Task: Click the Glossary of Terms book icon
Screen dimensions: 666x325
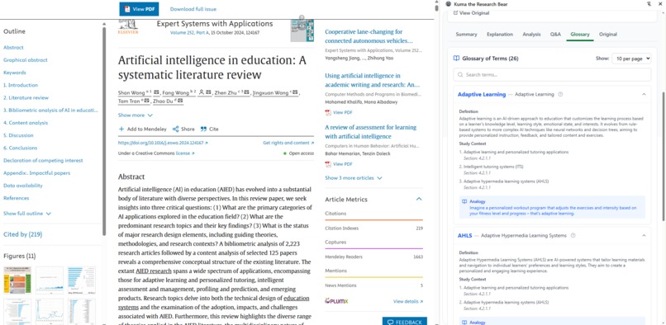Action: coord(456,59)
